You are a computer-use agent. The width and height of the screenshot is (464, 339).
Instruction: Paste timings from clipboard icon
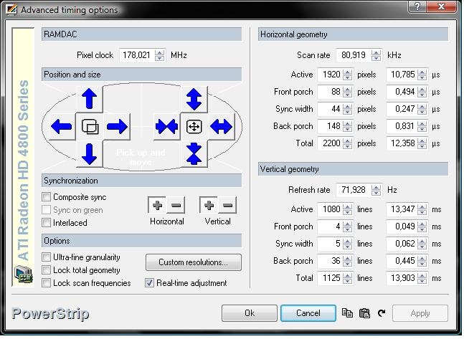click(364, 313)
